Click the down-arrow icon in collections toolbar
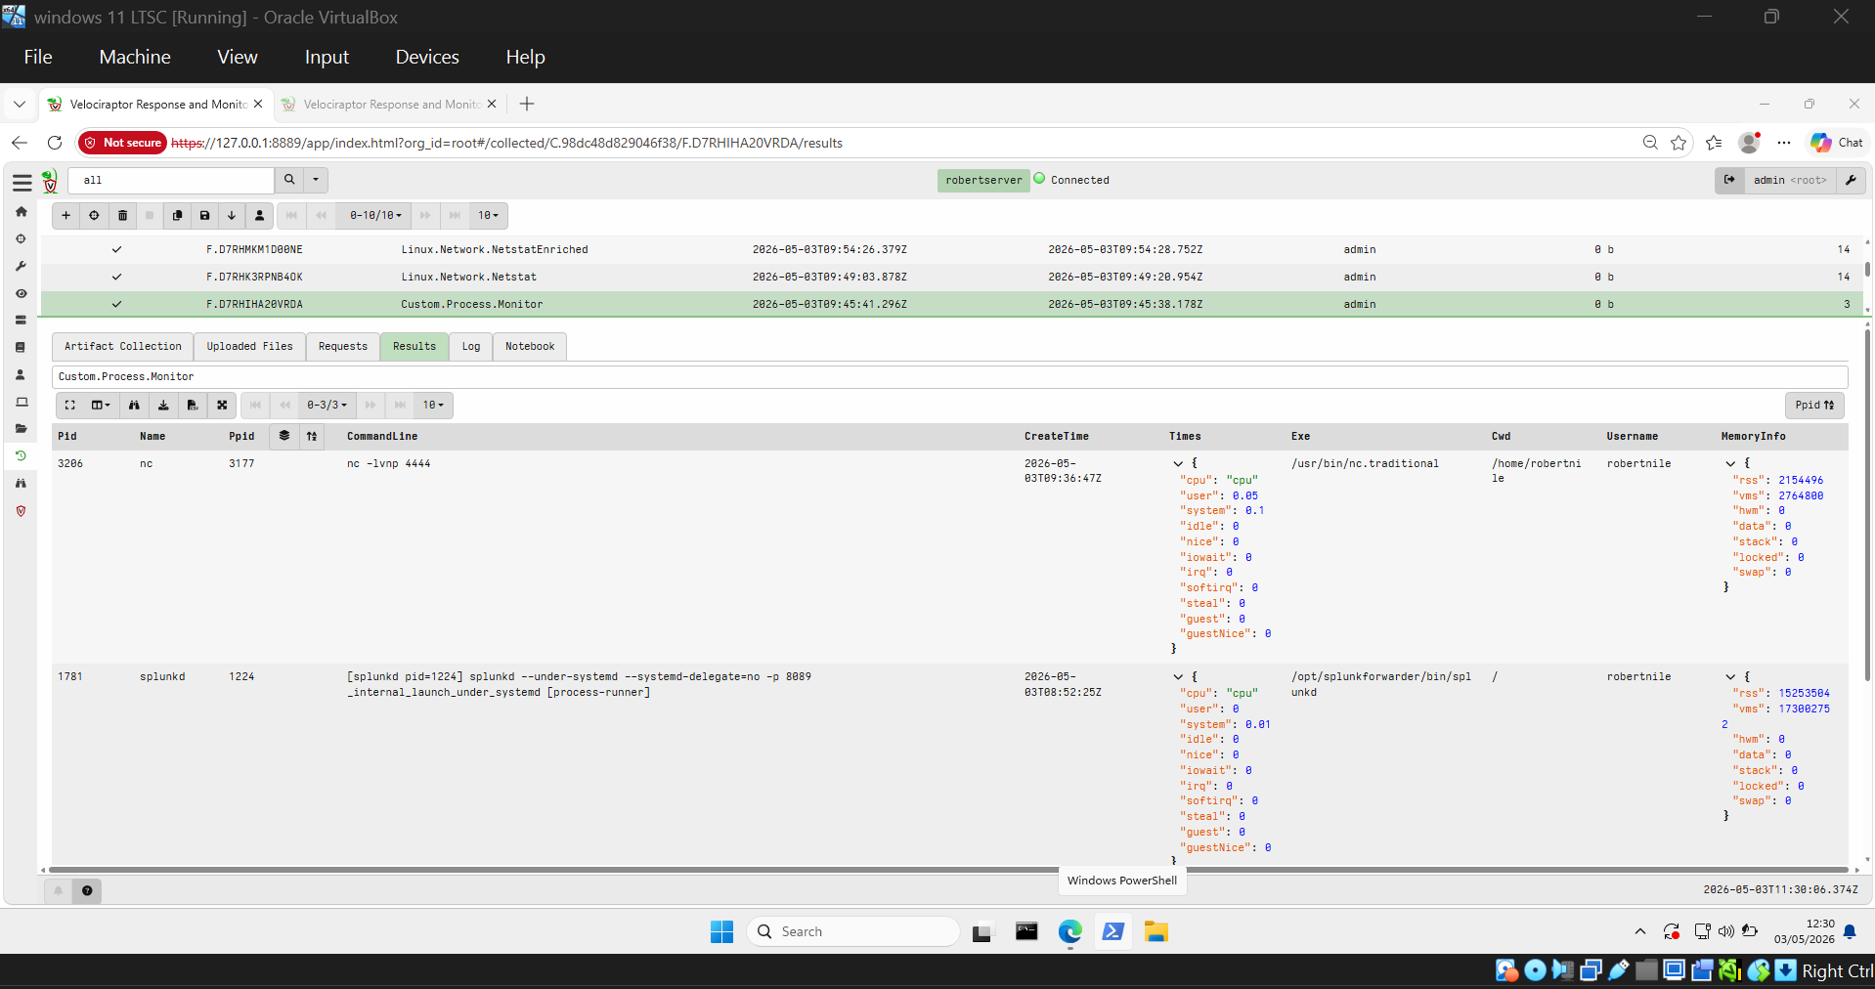Image resolution: width=1875 pixels, height=989 pixels. tap(232, 215)
